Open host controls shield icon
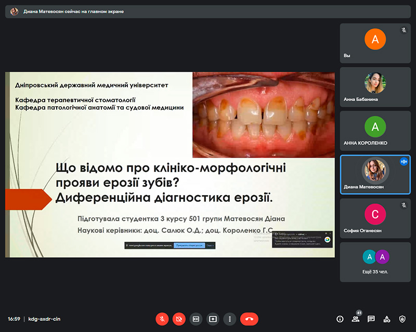The height and width of the screenshot is (332, 416). 402,319
